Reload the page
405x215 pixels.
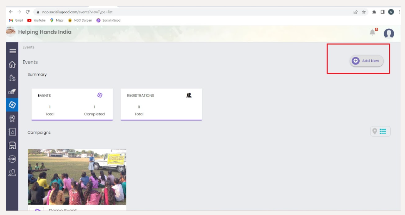[x=27, y=12]
